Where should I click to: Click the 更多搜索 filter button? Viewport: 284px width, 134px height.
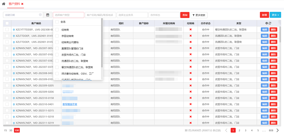(199, 15)
